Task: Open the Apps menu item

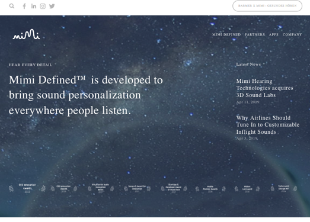Action: (274, 34)
